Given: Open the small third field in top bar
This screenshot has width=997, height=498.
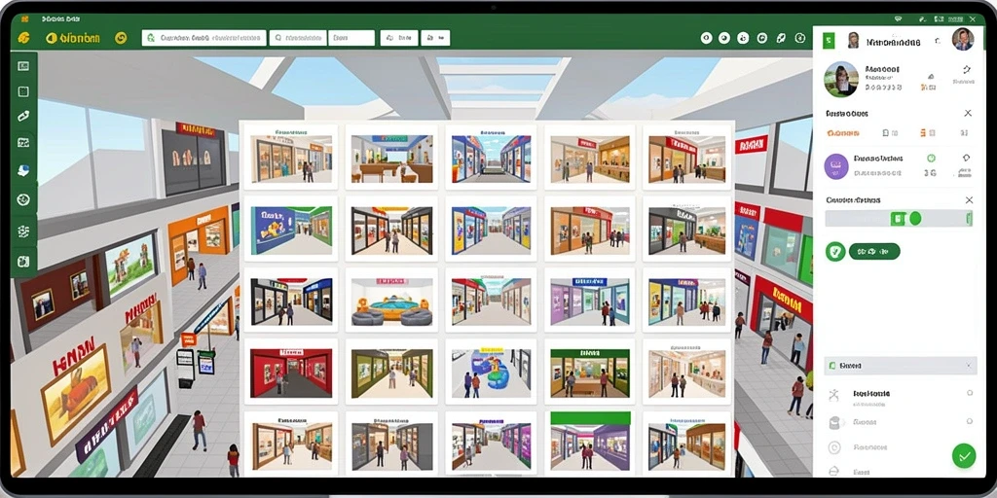Looking at the screenshot, I should pyautogui.click(x=351, y=38).
